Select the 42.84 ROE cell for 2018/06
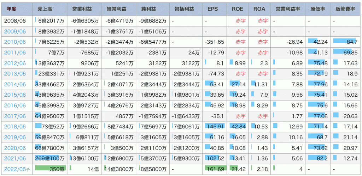Screen dimensions: 362x176 (238, 126)
